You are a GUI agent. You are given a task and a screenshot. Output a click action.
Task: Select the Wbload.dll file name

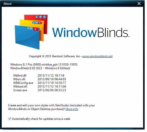pos(20,86)
